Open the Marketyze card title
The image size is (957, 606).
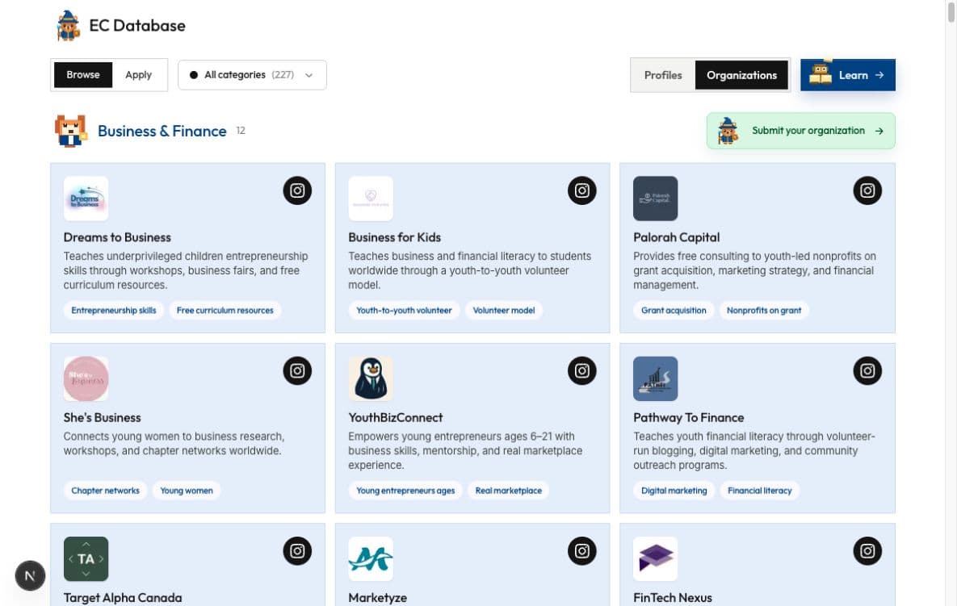pyautogui.click(x=377, y=597)
